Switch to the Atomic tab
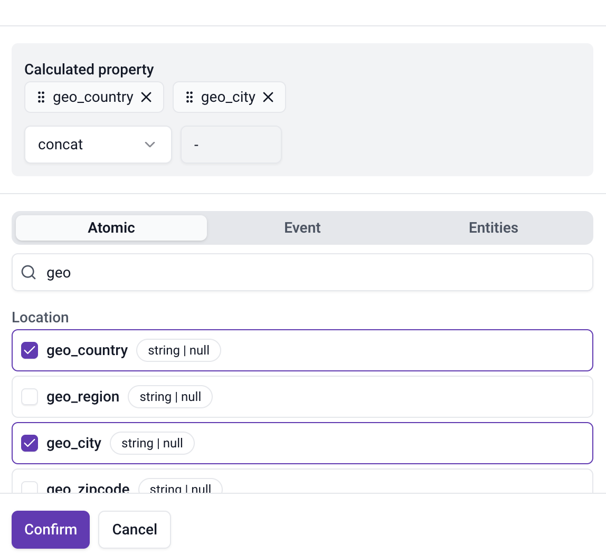 pos(111,228)
